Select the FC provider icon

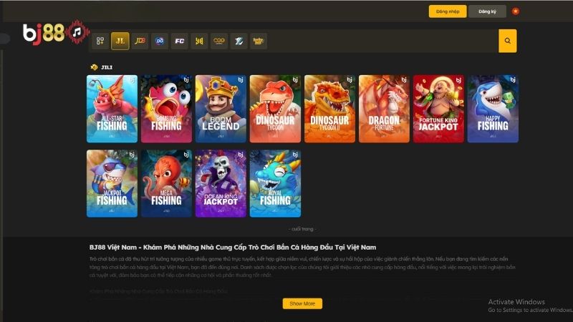click(x=180, y=41)
